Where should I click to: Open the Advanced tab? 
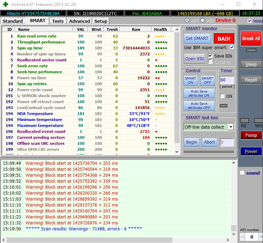tap(80, 21)
